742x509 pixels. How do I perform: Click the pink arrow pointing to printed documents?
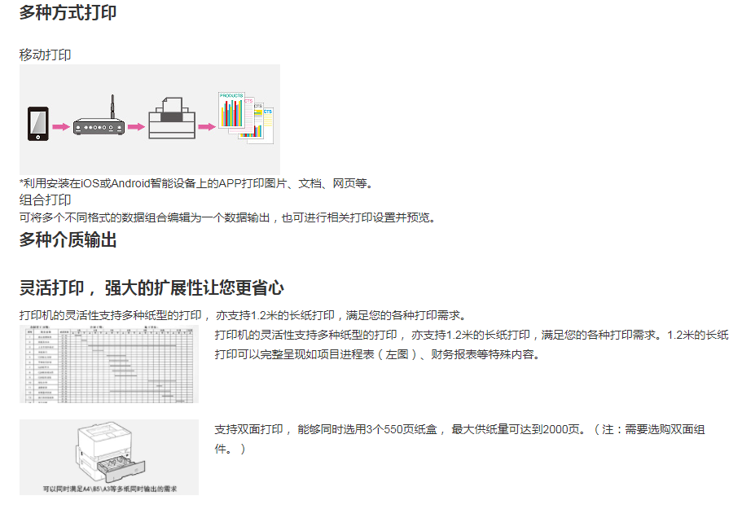(207, 127)
